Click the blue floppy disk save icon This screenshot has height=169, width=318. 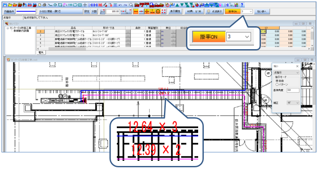[5, 5]
